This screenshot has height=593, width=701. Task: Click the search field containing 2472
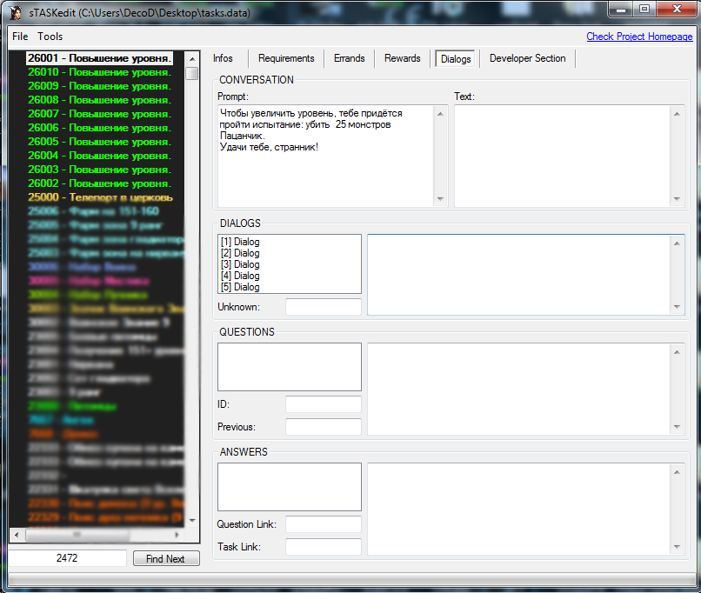pyautogui.click(x=68, y=558)
